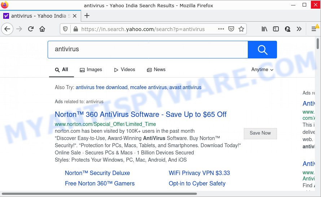Expand more toolbar tools chevron
The height and width of the screenshot is (197, 321).
coord(299,29)
